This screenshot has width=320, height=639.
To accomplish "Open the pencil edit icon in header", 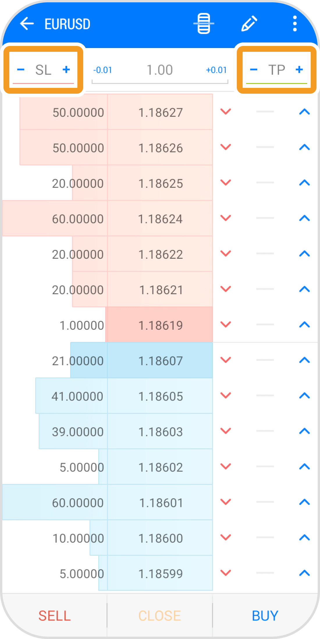I will (249, 24).
